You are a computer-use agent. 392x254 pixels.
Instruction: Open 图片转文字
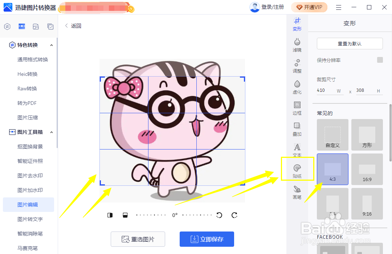(30, 219)
